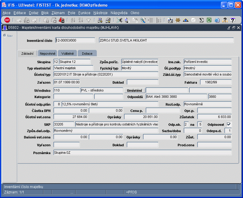Open the Nástroje menu
Screen dimensions: 243x198
pyautogui.click(x=100, y=13)
